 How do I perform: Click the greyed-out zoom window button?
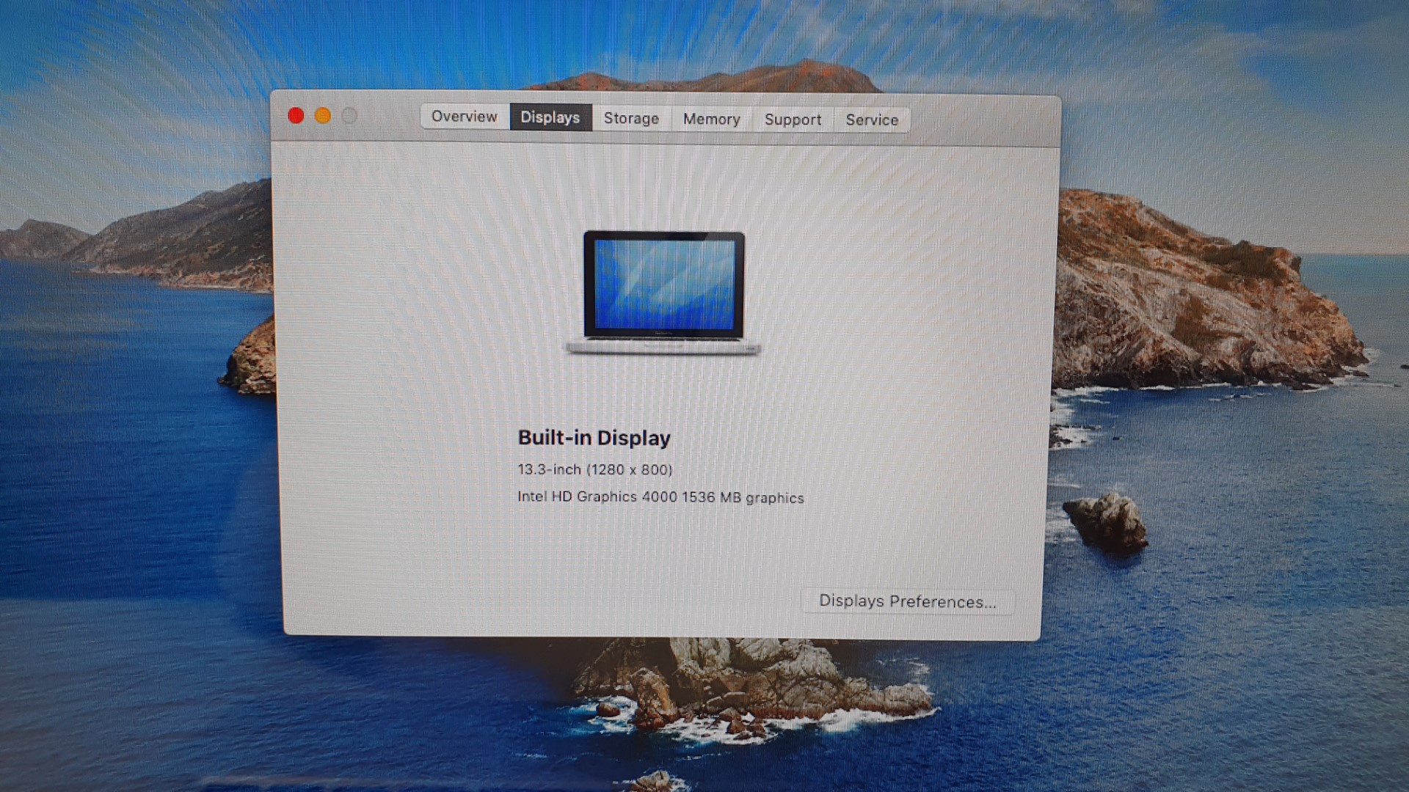coord(349,116)
